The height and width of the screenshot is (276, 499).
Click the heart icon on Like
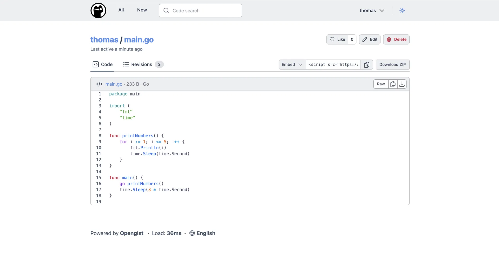[x=332, y=39]
